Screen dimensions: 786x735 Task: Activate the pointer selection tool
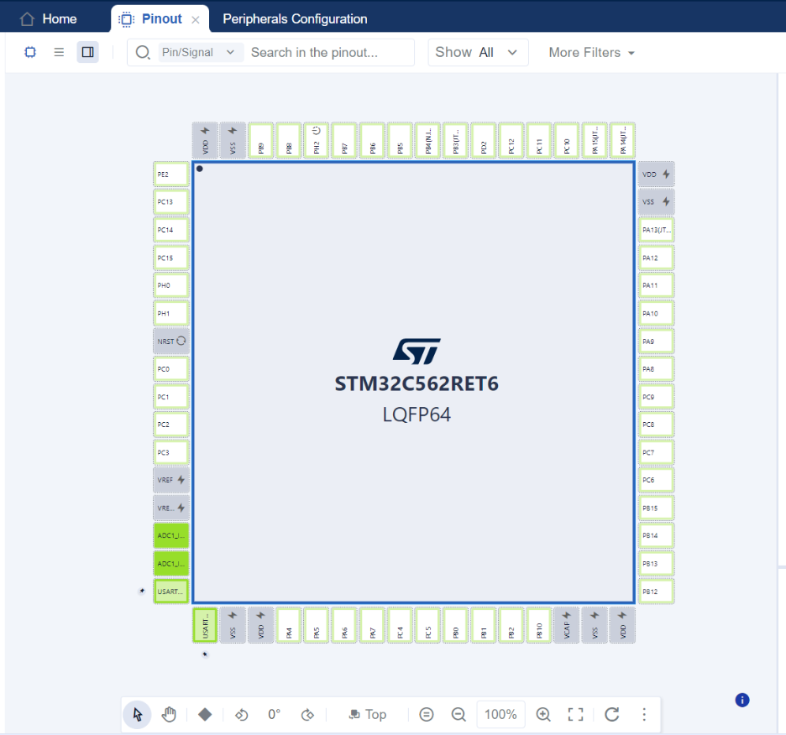click(138, 715)
